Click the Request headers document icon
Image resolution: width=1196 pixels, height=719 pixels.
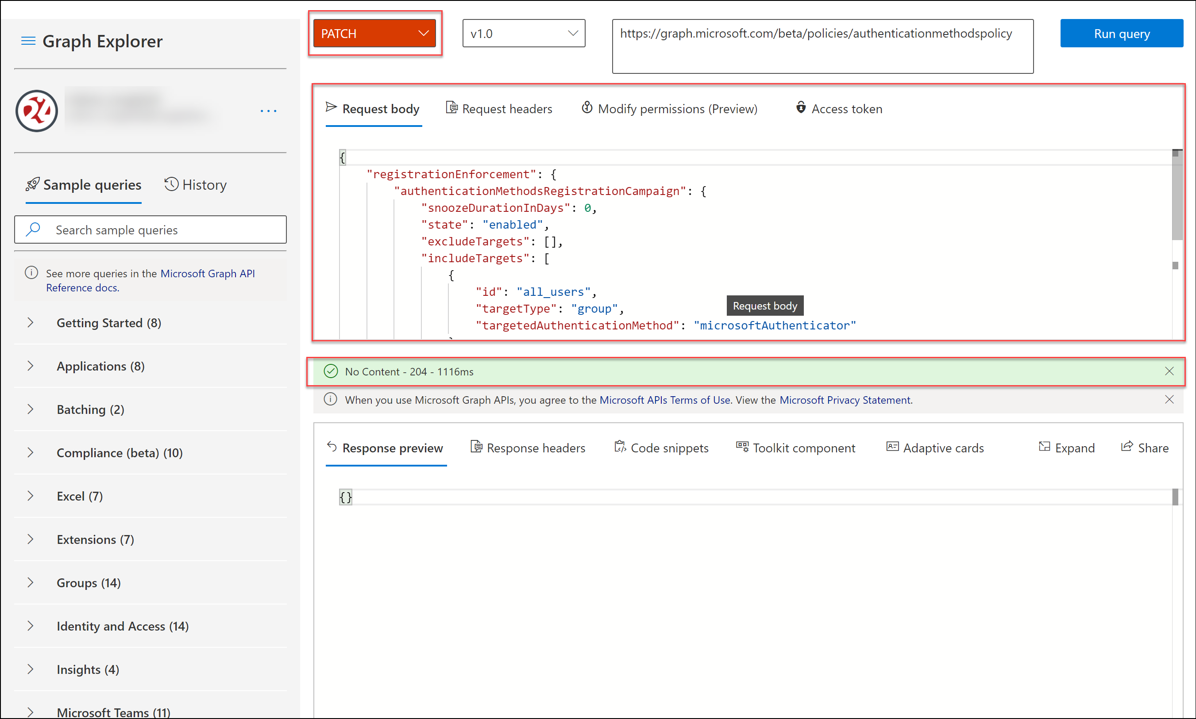coord(451,107)
